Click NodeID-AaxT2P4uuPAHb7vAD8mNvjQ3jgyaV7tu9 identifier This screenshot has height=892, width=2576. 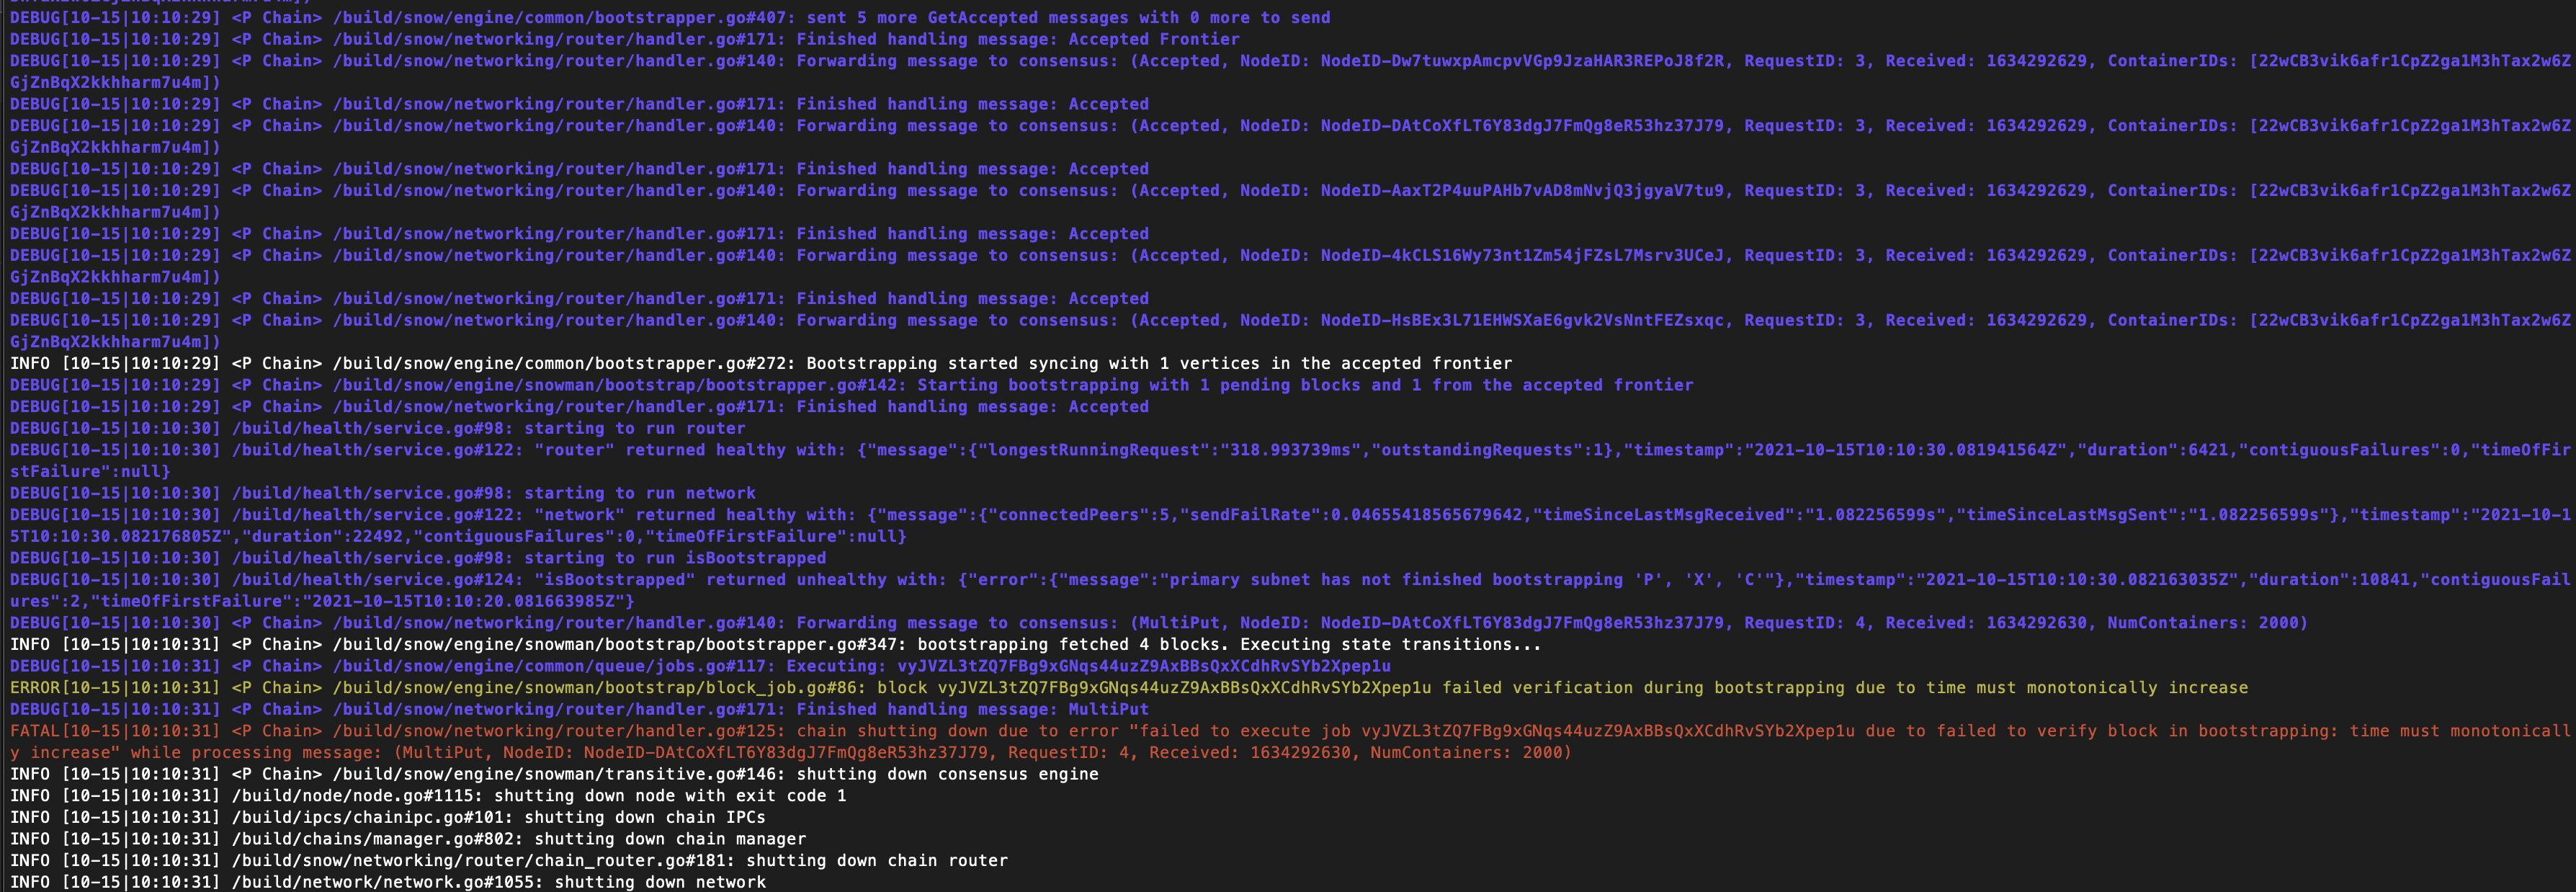pyautogui.click(x=1522, y=191)
